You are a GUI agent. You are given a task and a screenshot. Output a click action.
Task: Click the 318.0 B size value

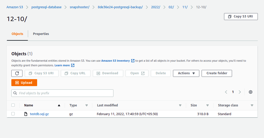[x=203, y=114]
